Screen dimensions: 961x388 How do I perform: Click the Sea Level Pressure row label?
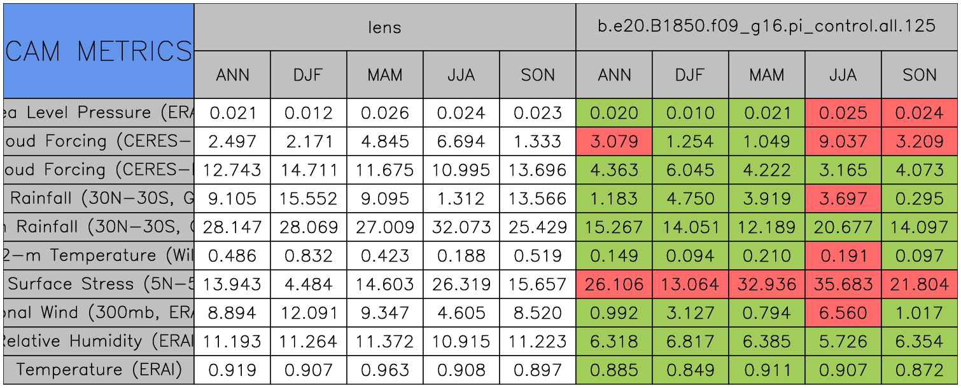pos(98,113)
